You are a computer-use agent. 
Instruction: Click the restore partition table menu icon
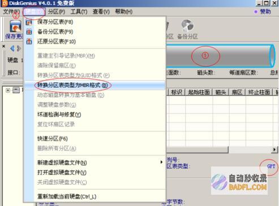click(29, 41)
